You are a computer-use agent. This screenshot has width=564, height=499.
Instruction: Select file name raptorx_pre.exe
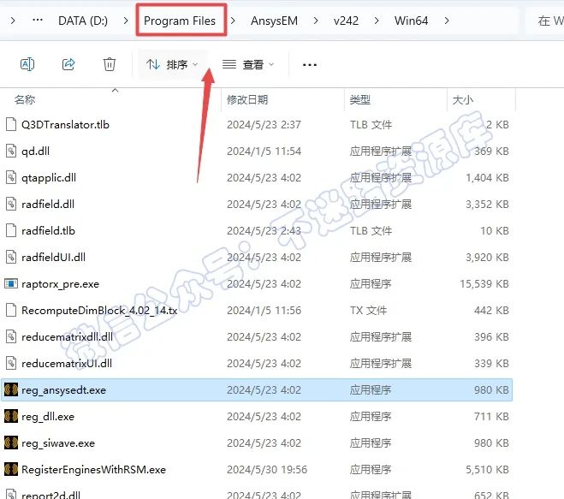point(61,284)
